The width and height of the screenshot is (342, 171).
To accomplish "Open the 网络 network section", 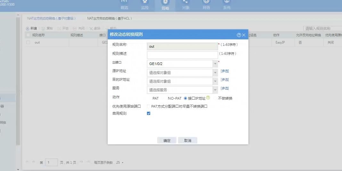I will 206,5.
